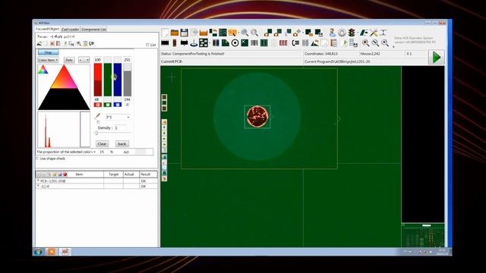Click the blue Step button
Viewport: 486px width, 273px height.
coord(48,52)
